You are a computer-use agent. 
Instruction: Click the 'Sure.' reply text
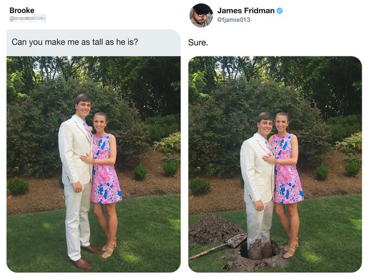(x=198, y=42)
